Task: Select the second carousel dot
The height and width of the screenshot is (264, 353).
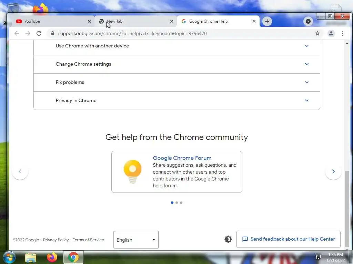Action: (x=177, y=203)
